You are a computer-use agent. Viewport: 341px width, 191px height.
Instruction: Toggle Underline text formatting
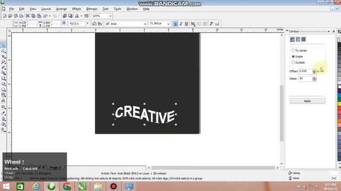point(186,24)
